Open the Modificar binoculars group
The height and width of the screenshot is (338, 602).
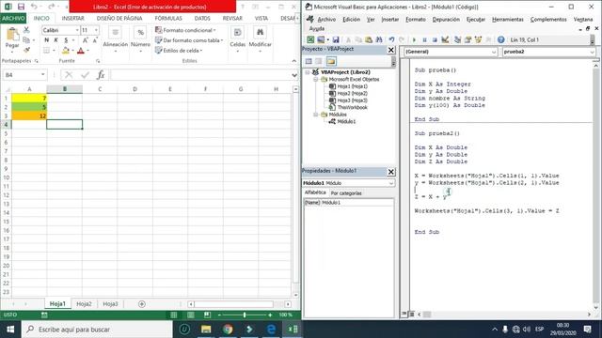coord(260,39)
